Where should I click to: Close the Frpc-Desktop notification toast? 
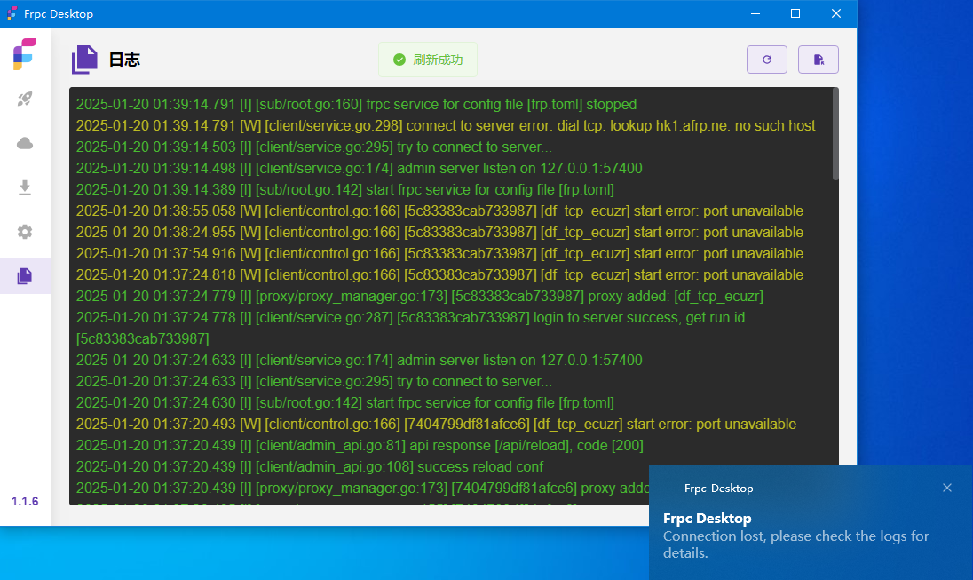947,489
